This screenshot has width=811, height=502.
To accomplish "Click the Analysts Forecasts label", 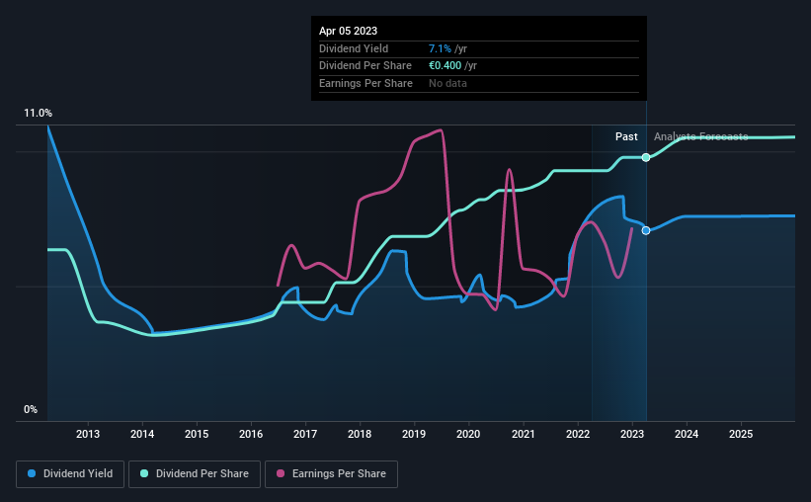I will pos(700,136).
